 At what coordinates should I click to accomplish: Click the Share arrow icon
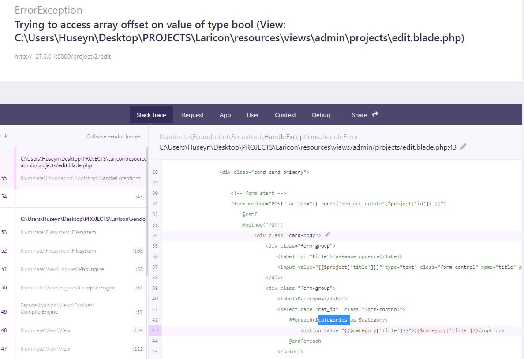pos(375,114)
